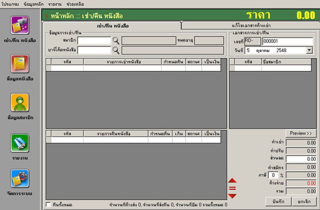Open the เช่า/คืน หนังสือ sidebar icon
The height and width of the screenshot is (210, 320).
(20, 25)
